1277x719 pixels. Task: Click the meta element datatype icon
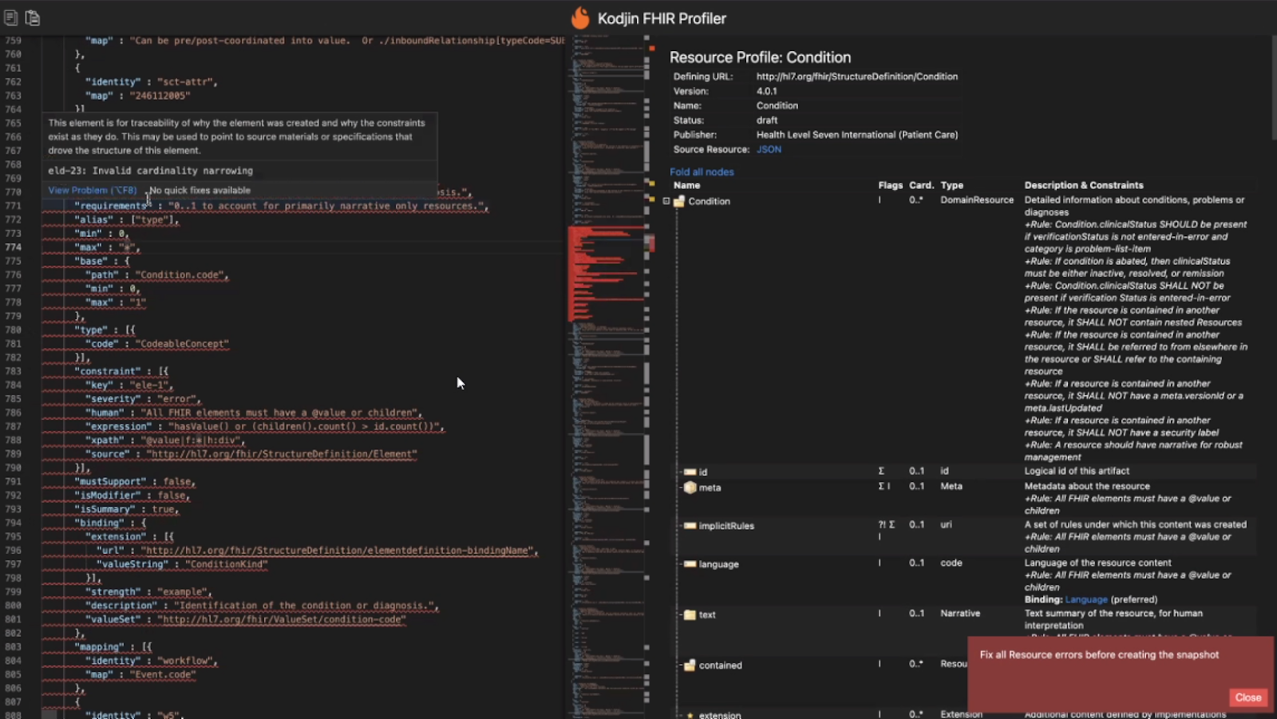point(690,488)
